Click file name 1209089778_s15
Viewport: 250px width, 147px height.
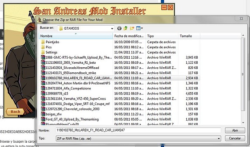(x=57, y=93)
